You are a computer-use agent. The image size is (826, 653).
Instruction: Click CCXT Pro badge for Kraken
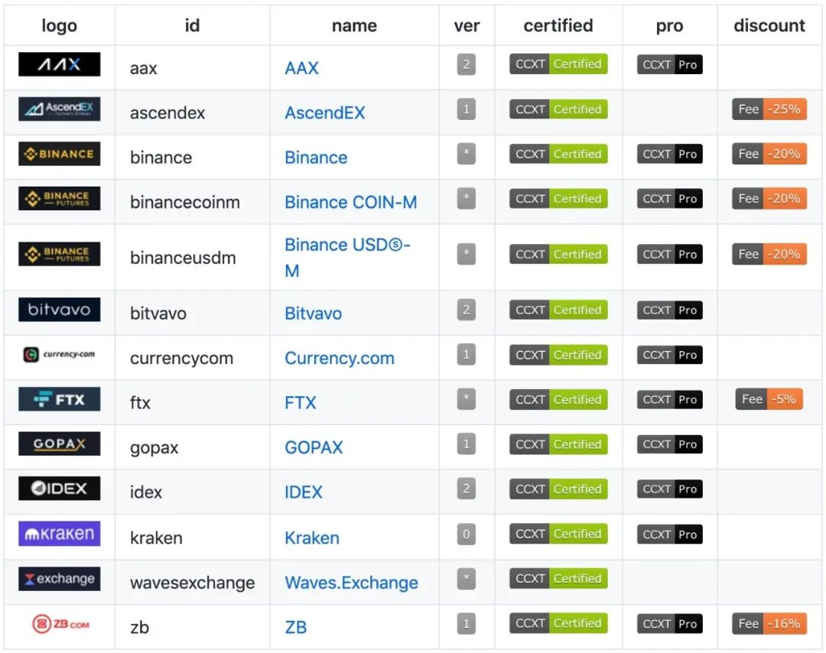[x=669, y=534]
